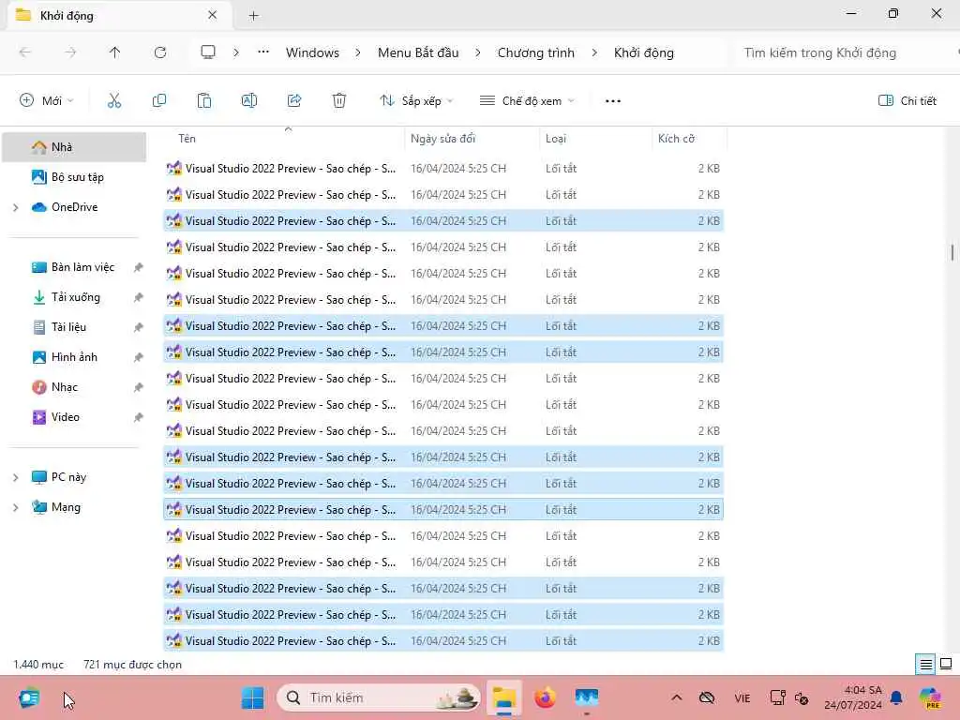
Task: Click VIE language indicator in tray
Action: (x=742, y=697)
